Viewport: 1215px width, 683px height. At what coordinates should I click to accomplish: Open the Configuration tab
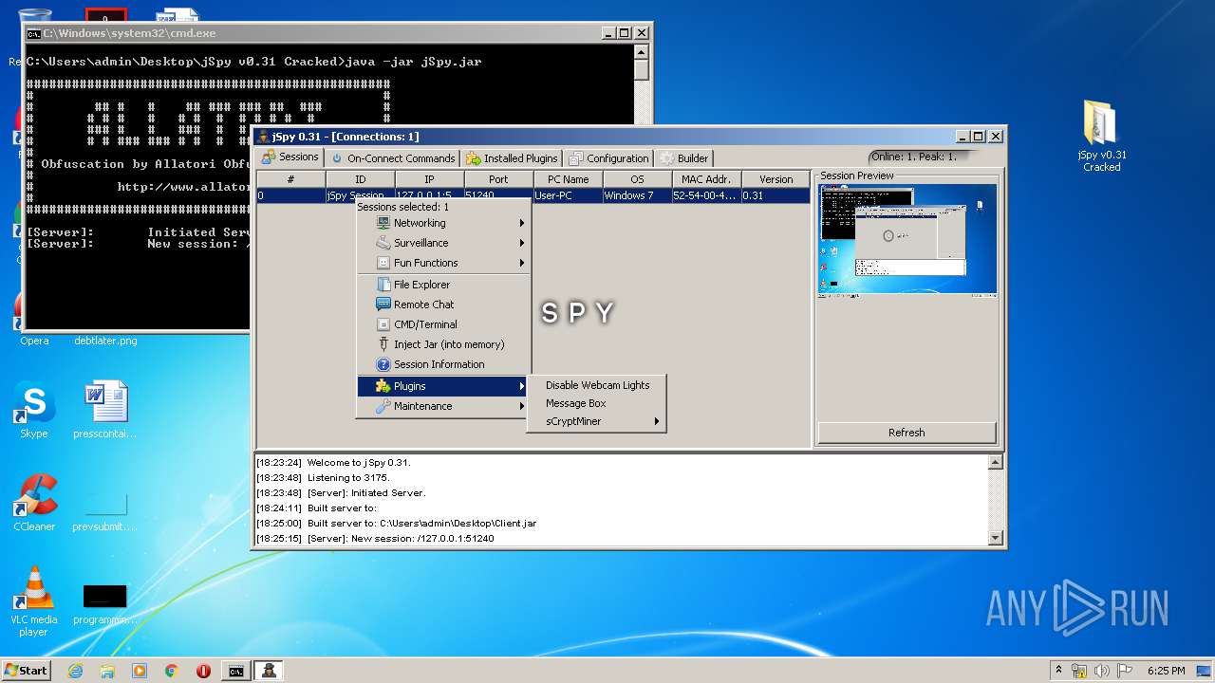(608, 158)
